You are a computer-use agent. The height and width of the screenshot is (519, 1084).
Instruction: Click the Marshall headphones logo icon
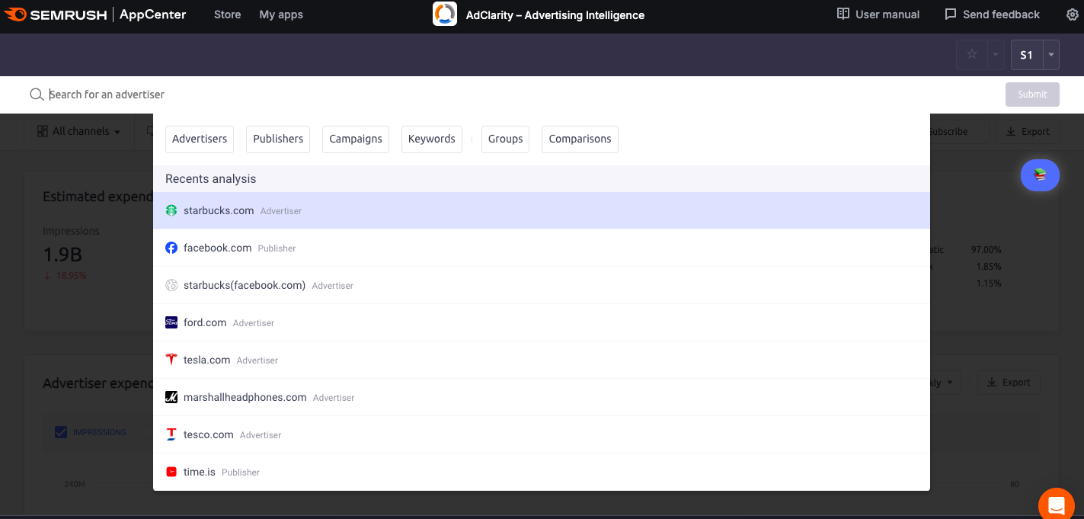pyautogui.click(x=171, y=397)
